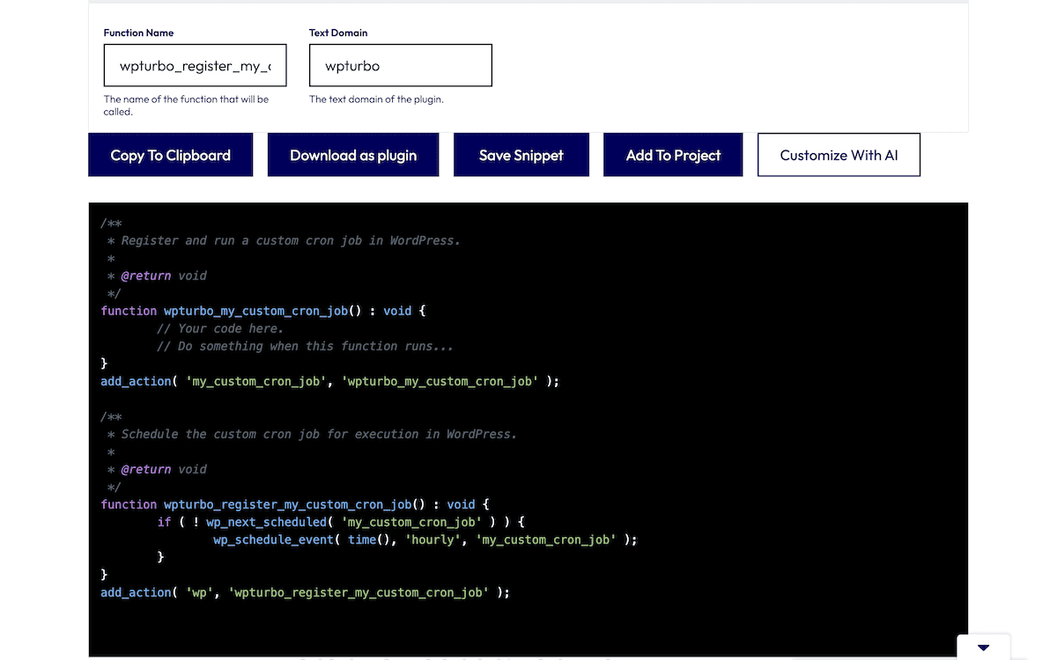
Task: Click Download as plugin button
Action: click(353, 155)
